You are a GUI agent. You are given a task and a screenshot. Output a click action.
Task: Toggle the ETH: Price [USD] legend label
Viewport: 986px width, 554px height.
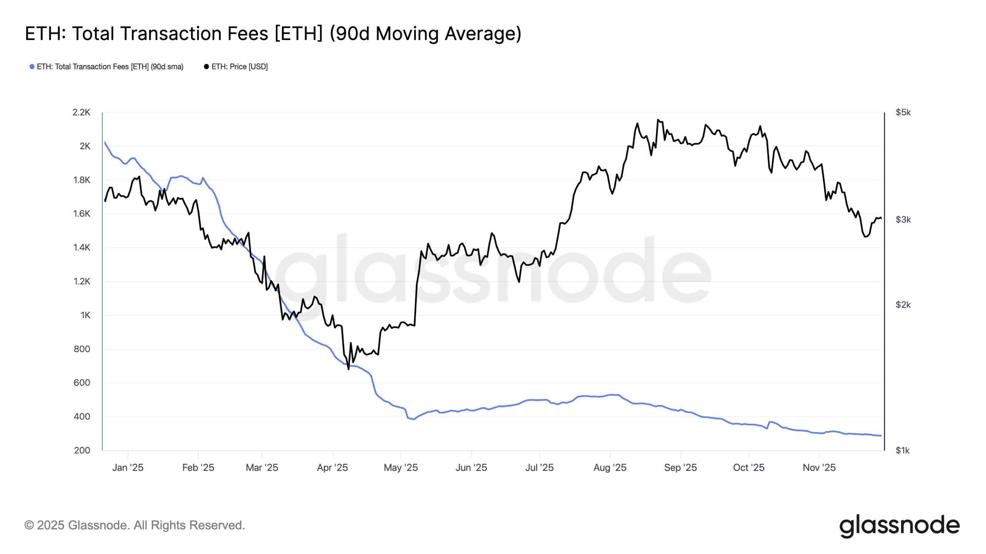tap(239, 67)
